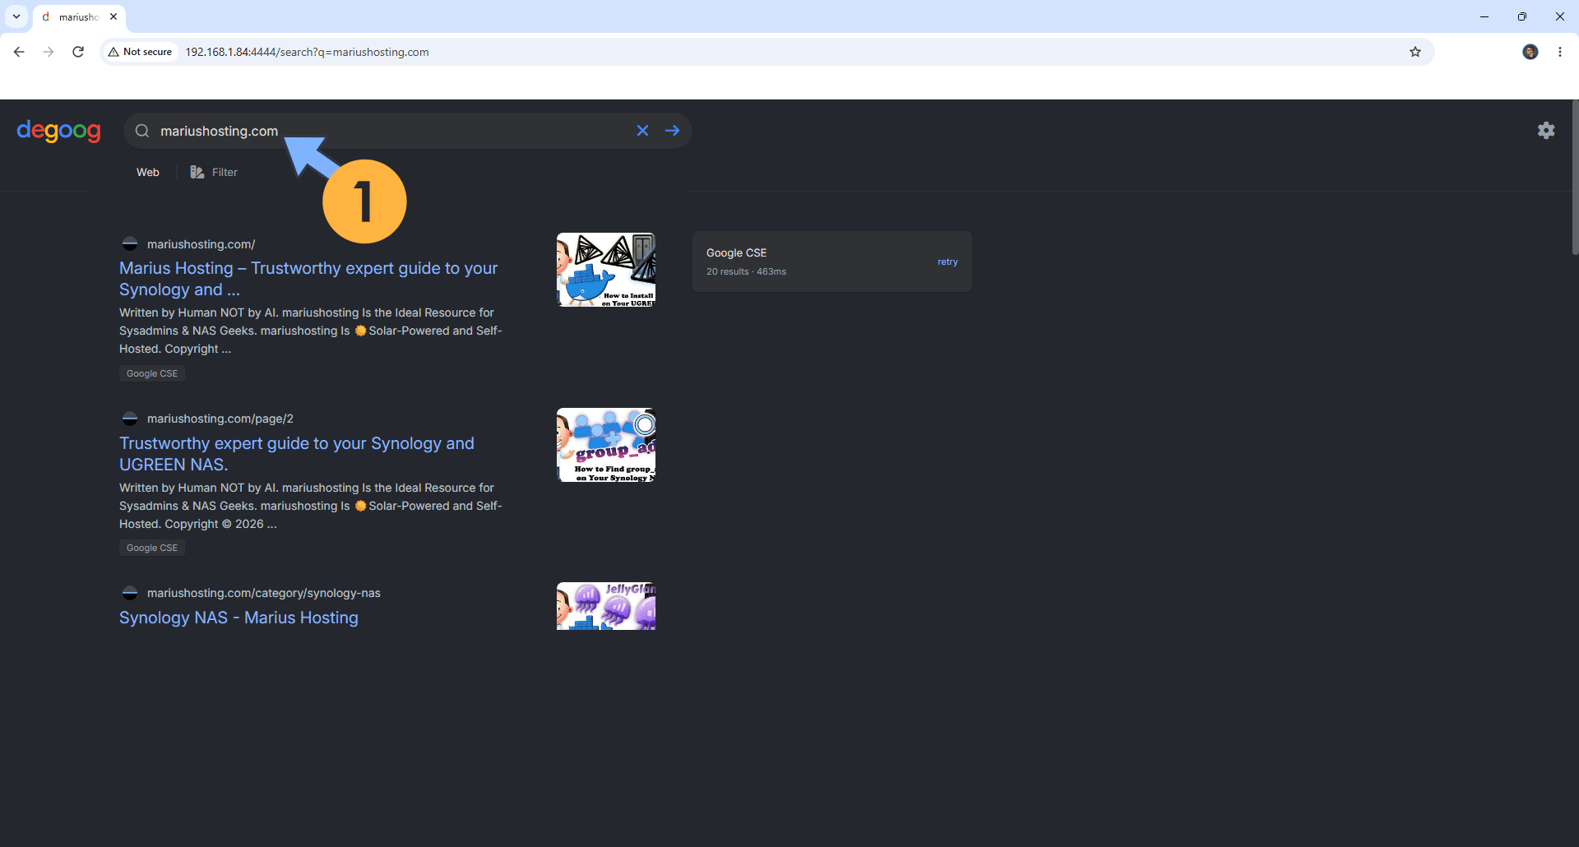Open the tab search dropdown arrow

[x=16, y=16]
